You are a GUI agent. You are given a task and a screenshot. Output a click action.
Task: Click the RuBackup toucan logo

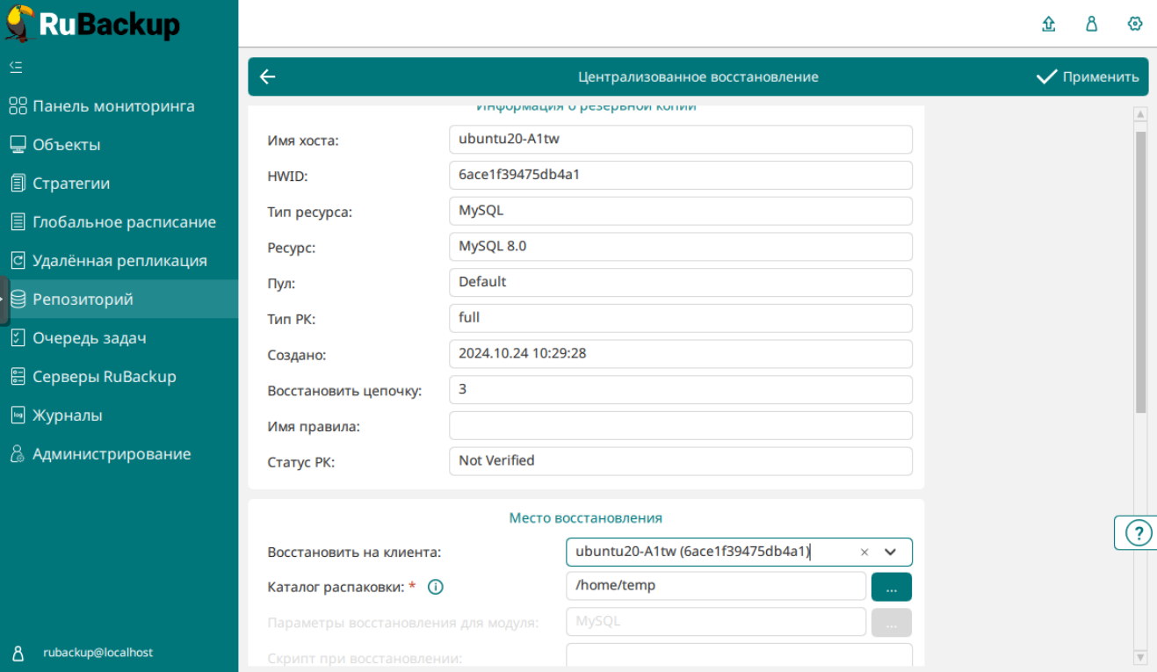21,23
